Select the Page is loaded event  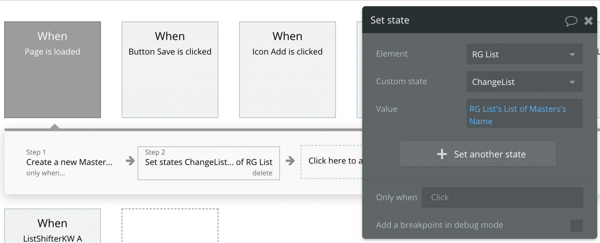(52, 69)
